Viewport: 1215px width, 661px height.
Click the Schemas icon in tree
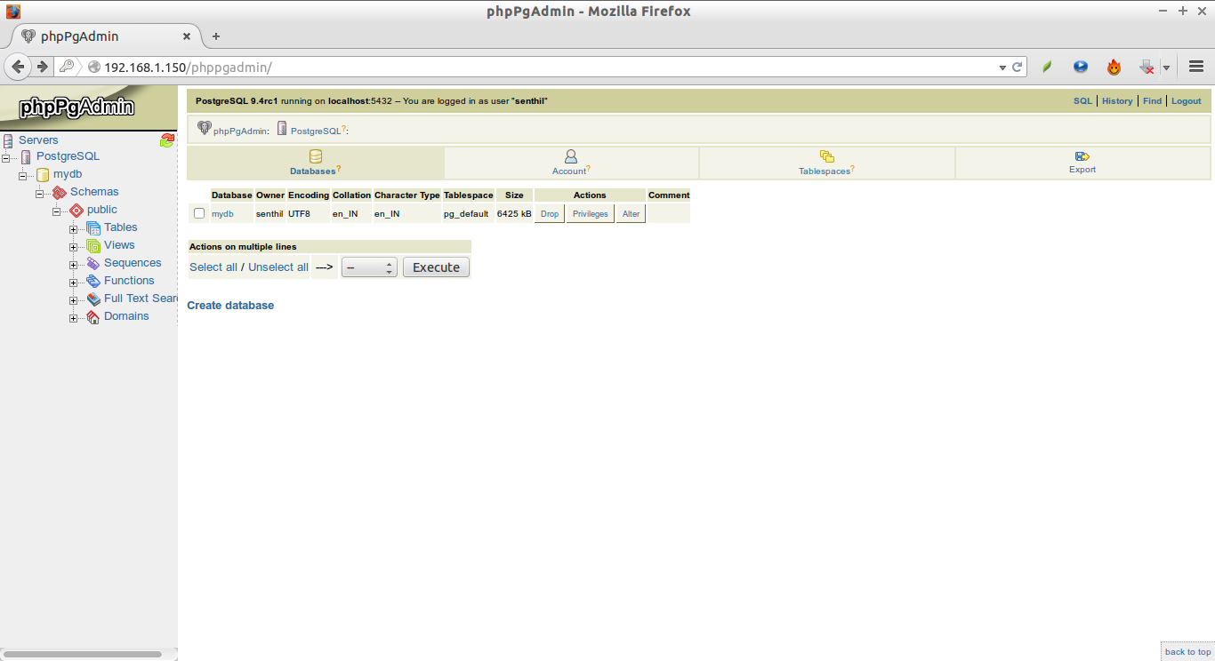[x=60, y=192]
